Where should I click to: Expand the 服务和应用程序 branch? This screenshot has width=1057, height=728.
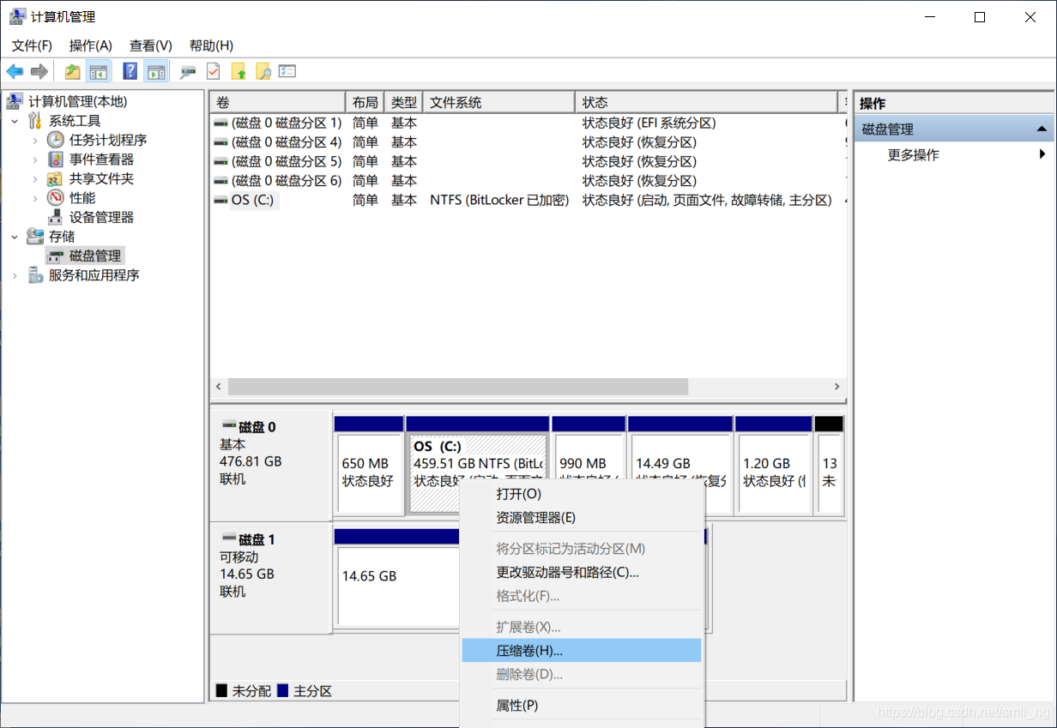15,274
